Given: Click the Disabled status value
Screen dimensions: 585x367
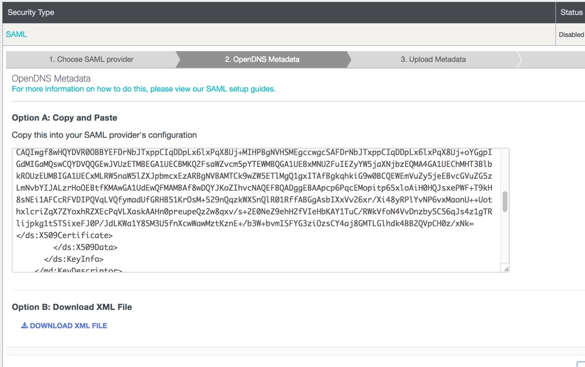Looking at the screenshot, I should click(x=571, y=35).
